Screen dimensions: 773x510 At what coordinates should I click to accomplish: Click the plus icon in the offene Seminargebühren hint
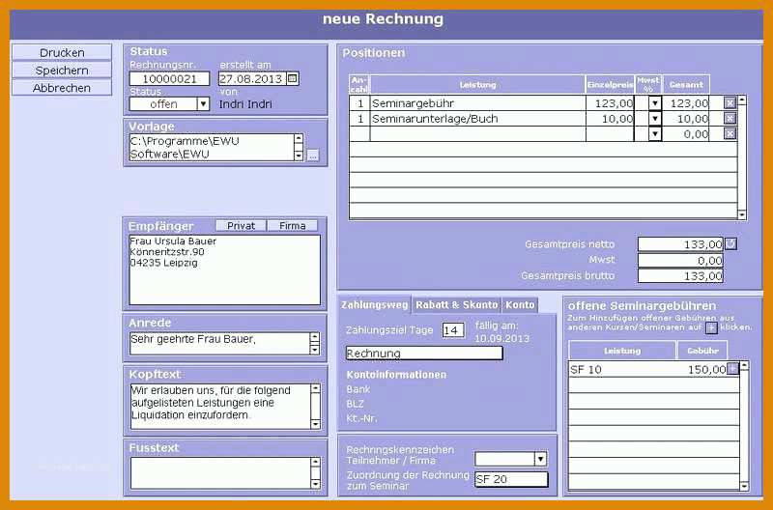(711, 327)
